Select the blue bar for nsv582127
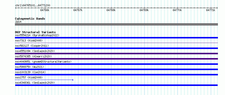The height and width of the screenshot is (95, 225). pyautogui.click(x=116, y=48)
